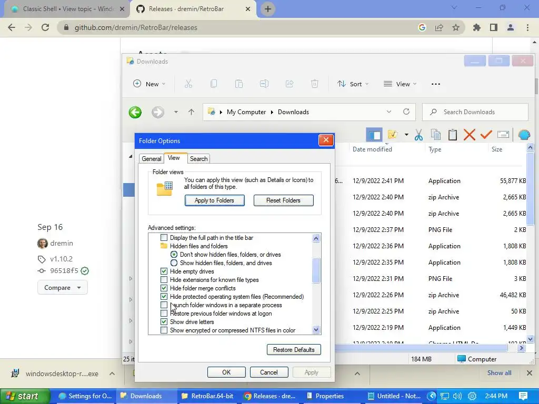The height and width of the screenshot is (404, 539).
Task: Open the Compare dropdown on GitHub
Action: [x=62, y=288]
